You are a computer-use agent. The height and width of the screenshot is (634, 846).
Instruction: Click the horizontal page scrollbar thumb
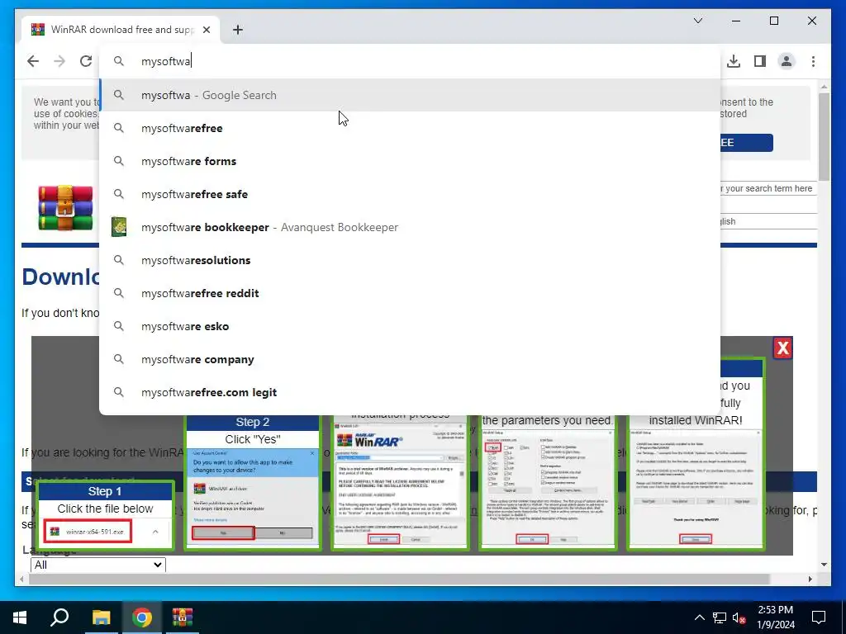399,579
